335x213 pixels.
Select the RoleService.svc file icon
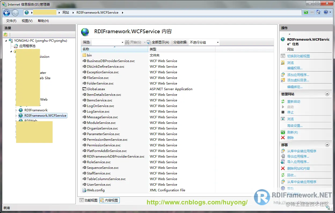(x=84, y=162)
